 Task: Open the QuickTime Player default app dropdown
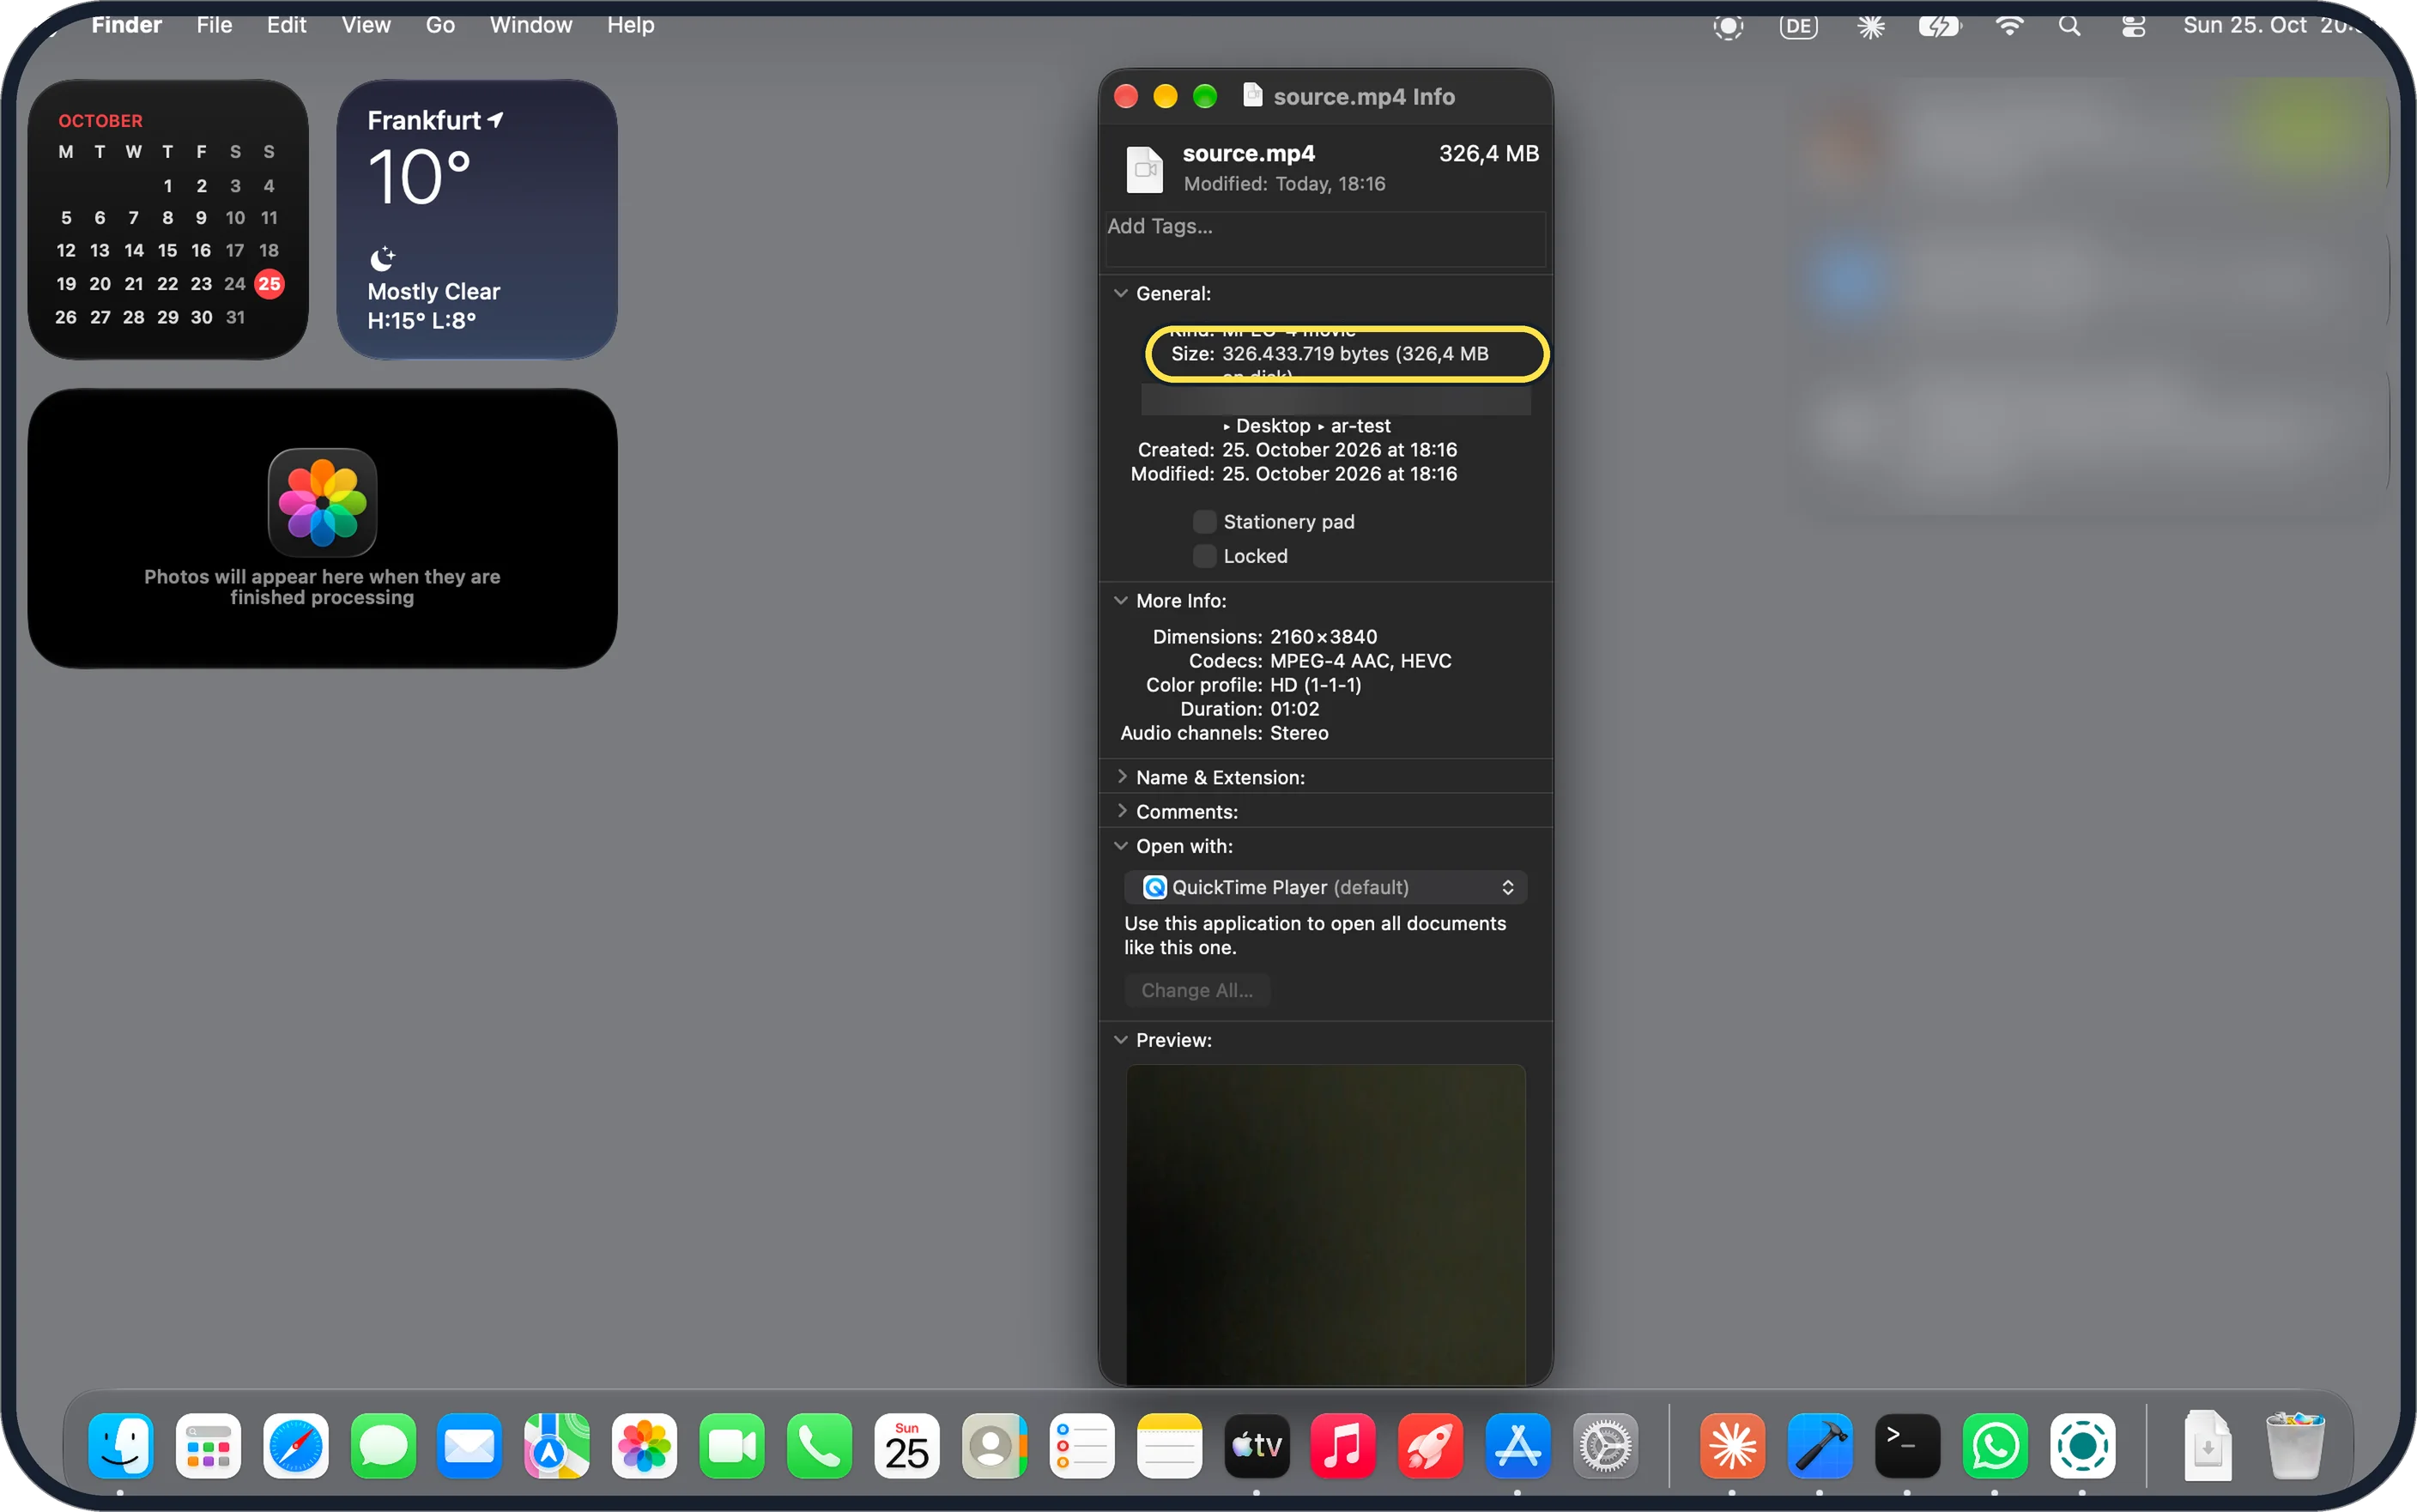(1326, 887)
